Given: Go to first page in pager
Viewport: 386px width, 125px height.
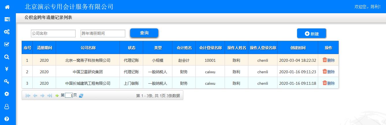Looking at the screenshot, I should click(x=28, y=96).
